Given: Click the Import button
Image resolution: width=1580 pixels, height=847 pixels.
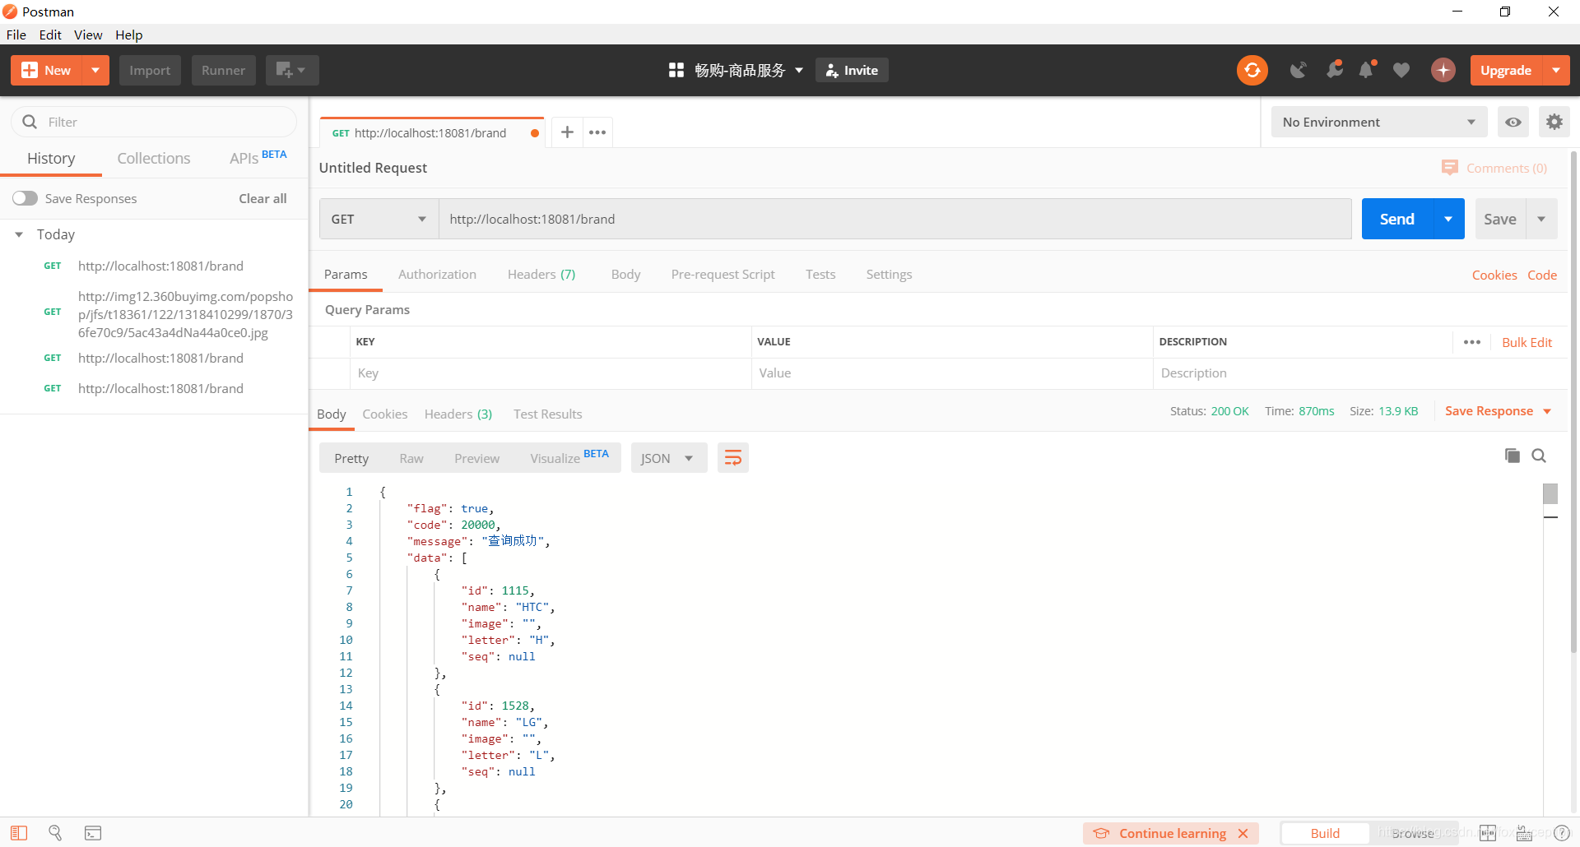Looking at the screenshot, I should [x=150, y=70].
